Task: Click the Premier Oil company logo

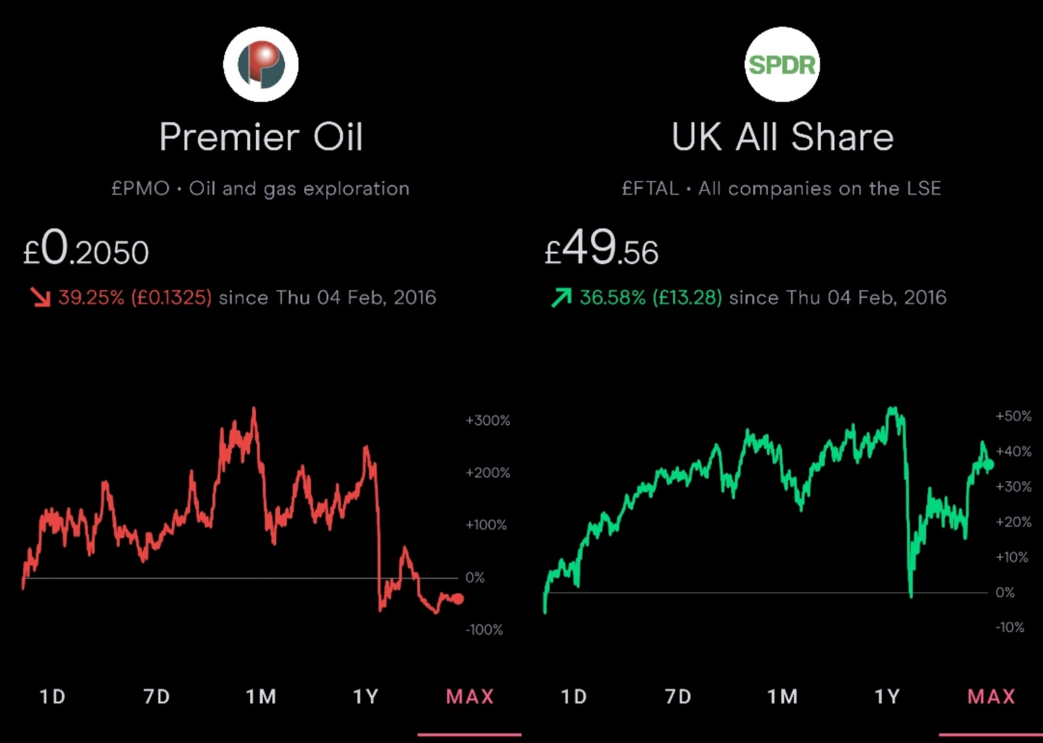Action: point(261,64)
